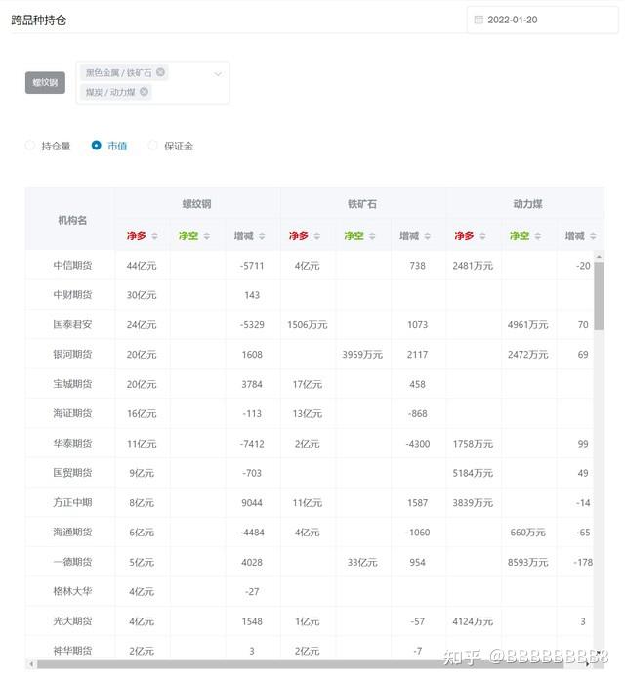Select the 持仓量 radio option
The image size is (625, 682).
click(30, 146)
